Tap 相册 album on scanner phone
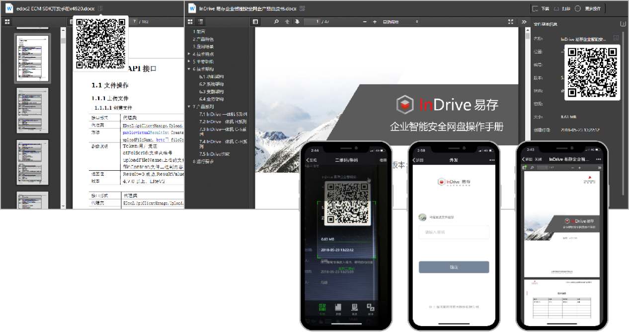This screenshot has height=332, width=629. pos(383,160)
